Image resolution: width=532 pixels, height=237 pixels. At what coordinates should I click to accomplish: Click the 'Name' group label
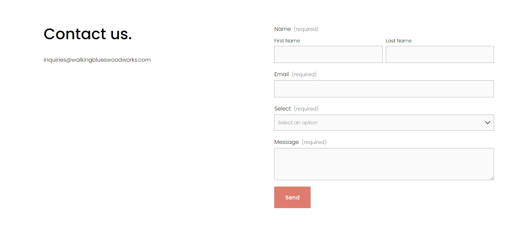pyautogui.click(x=283, y=29)
